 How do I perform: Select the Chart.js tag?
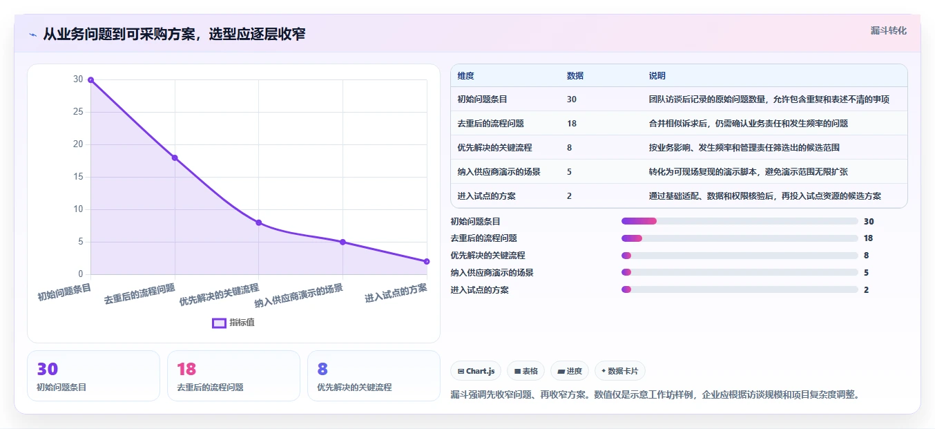click(476, 371)
